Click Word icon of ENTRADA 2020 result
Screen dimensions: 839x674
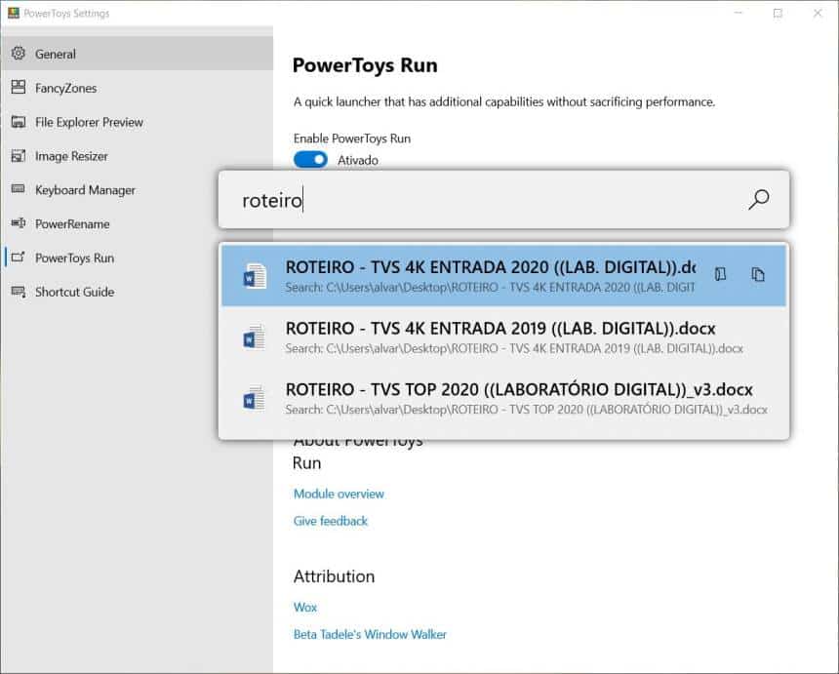(x=255, y=276)
